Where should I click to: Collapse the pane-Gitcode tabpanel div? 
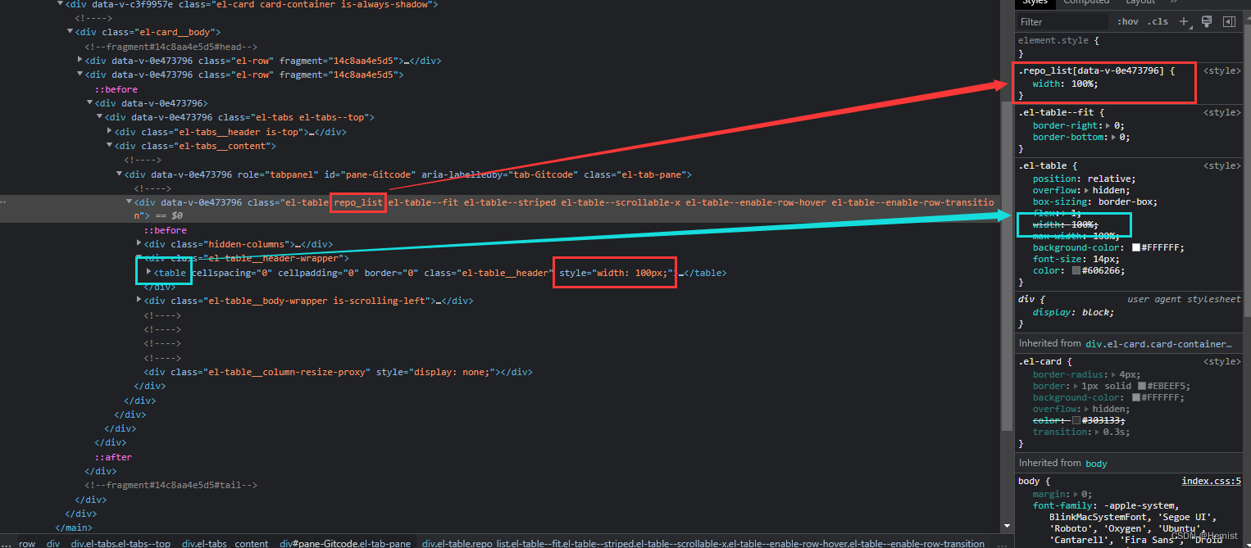click(x=119, y=174)
